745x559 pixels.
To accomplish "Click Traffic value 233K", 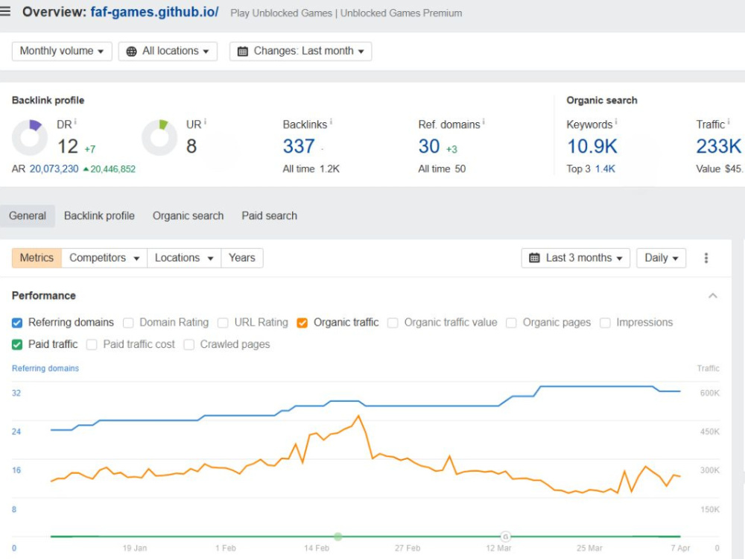I will coord(718,146).
